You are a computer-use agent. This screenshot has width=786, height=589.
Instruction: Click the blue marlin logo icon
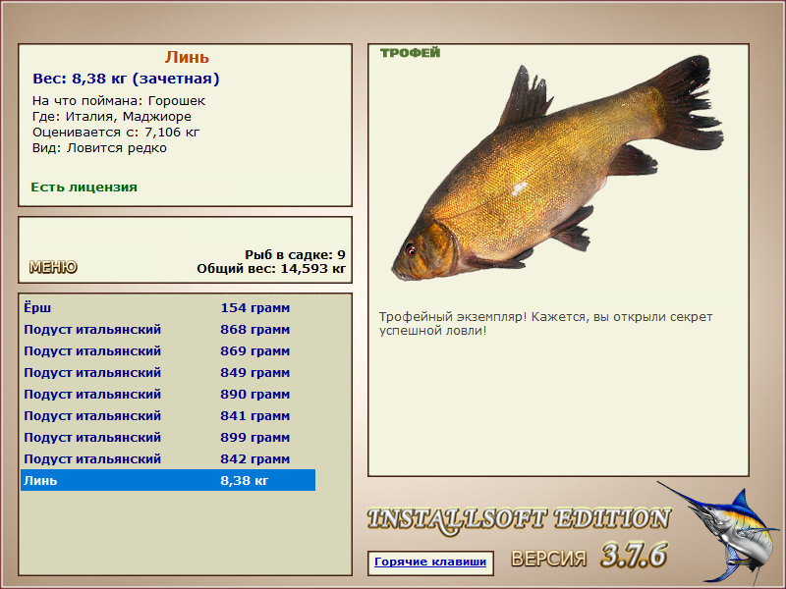click(719, 533)
